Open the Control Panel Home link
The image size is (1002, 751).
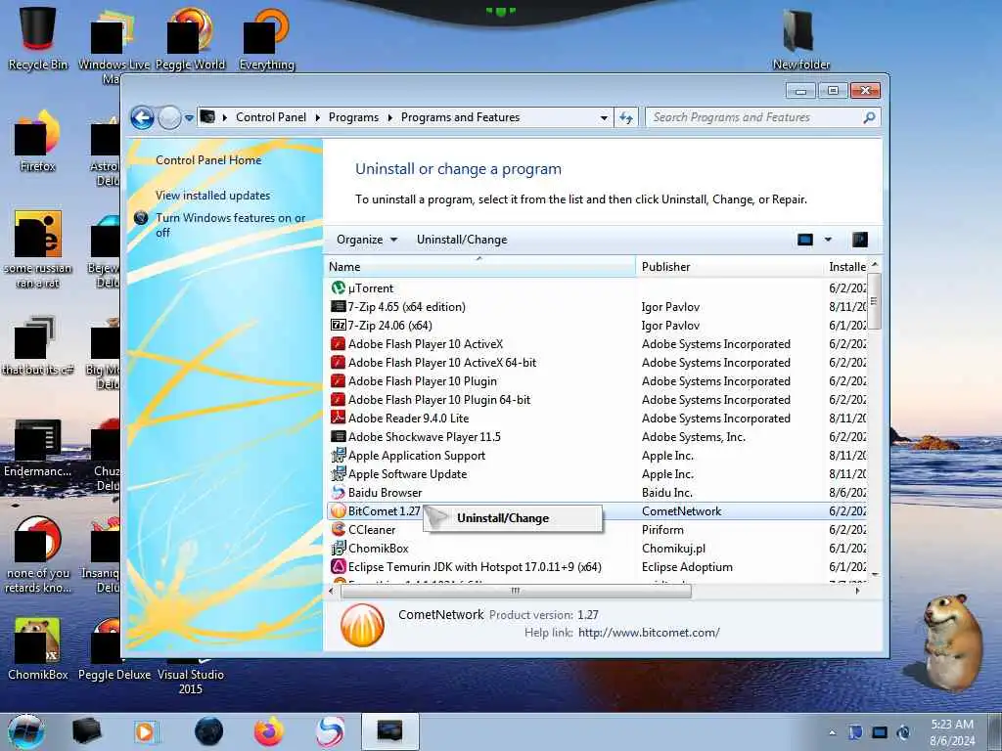208,160
